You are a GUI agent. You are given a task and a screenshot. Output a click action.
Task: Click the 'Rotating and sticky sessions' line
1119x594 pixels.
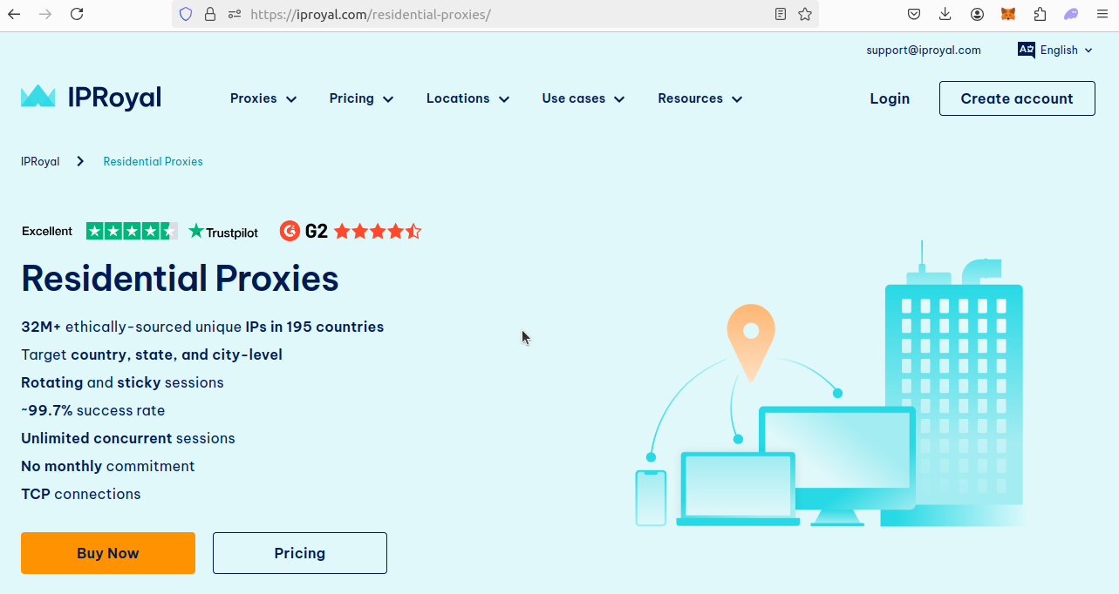pos(122,382)
